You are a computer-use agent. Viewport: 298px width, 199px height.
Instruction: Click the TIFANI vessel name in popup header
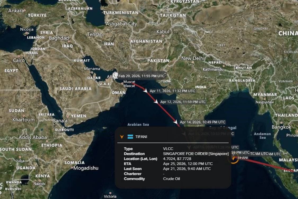[x=141, y=137]
